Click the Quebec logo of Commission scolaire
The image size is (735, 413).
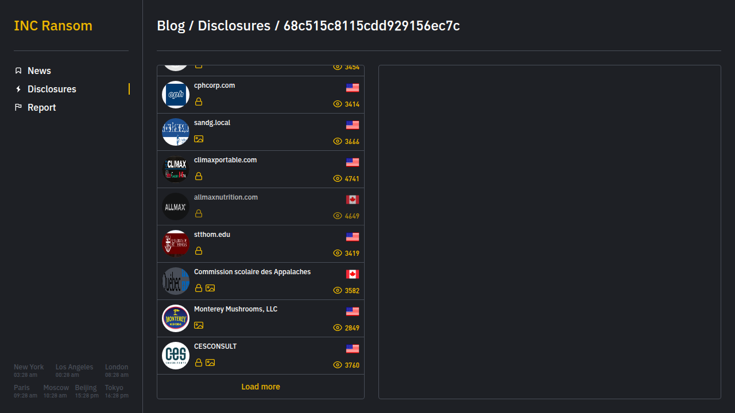176,281
